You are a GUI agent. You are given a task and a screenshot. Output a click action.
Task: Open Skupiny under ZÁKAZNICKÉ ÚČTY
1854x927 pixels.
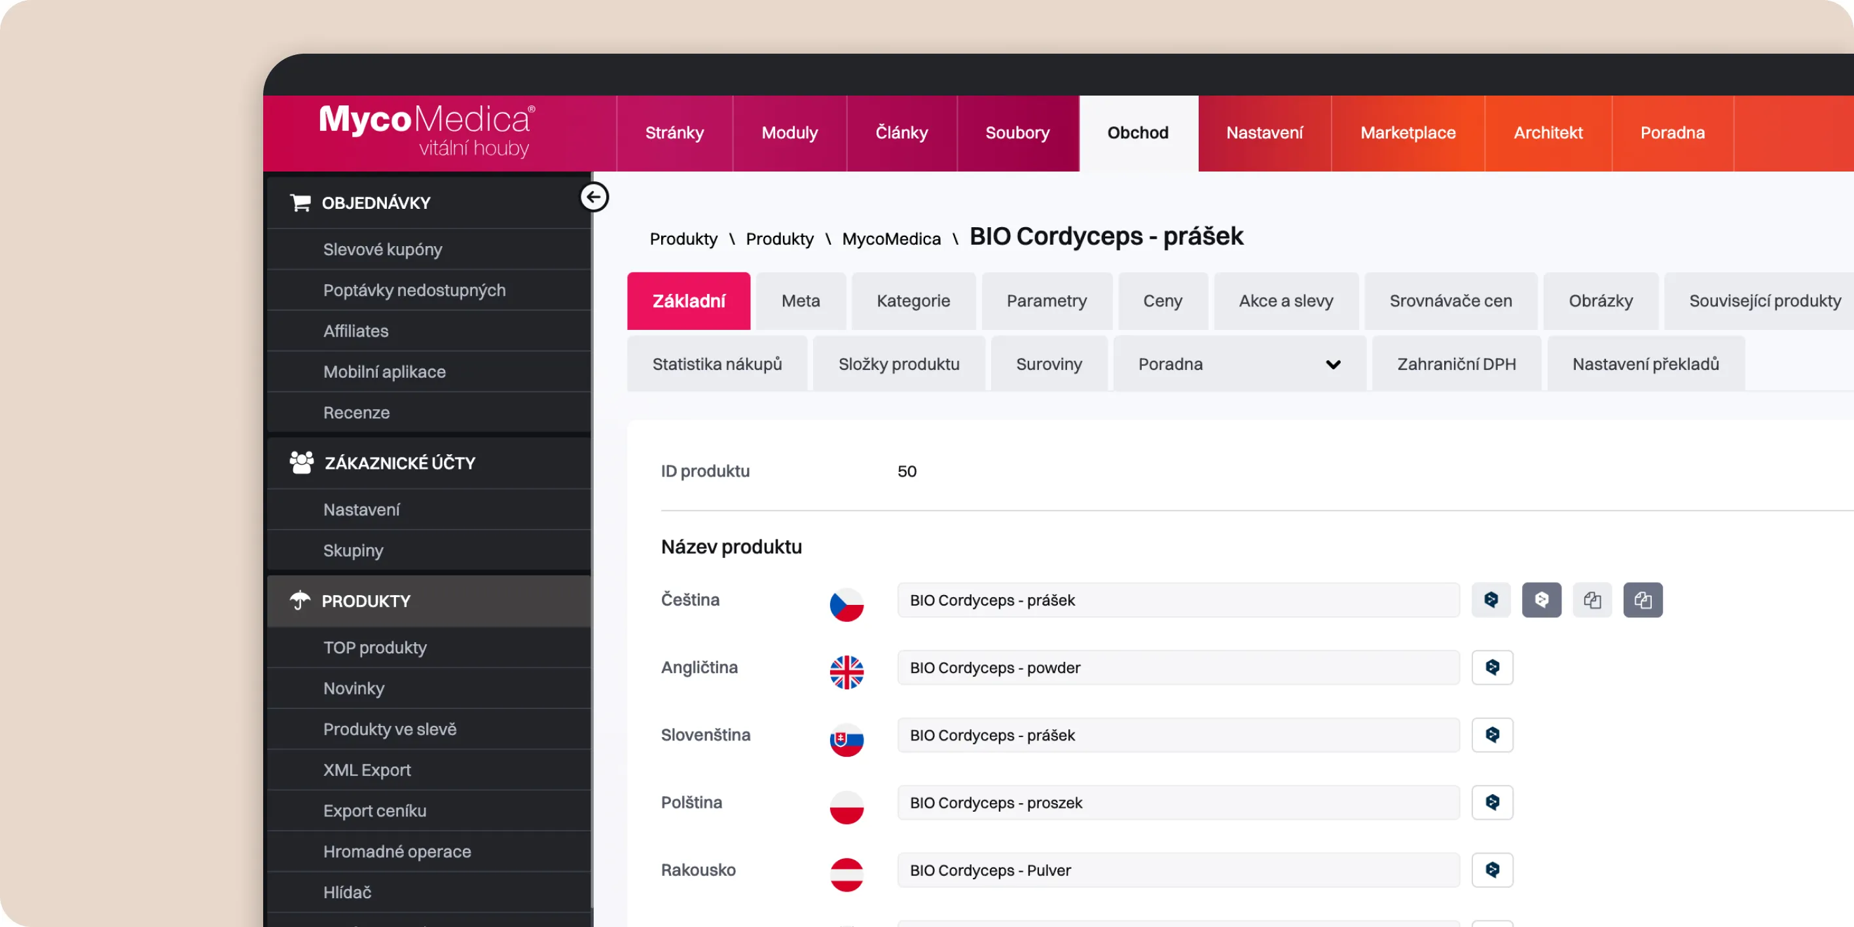tap(429, 551)
